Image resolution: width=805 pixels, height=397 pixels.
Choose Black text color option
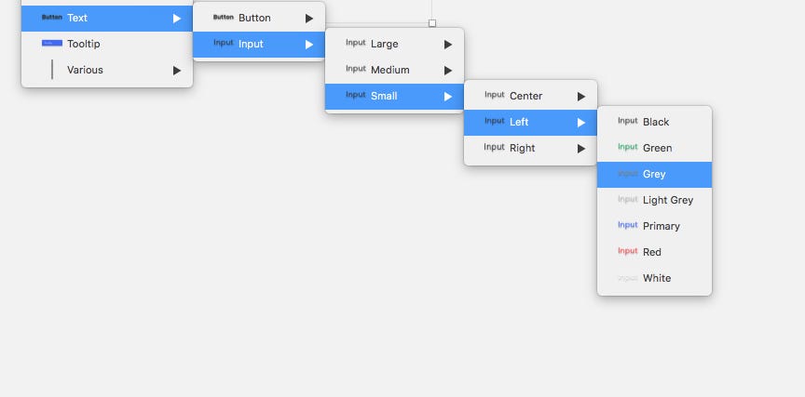click(x=654, y=122)
